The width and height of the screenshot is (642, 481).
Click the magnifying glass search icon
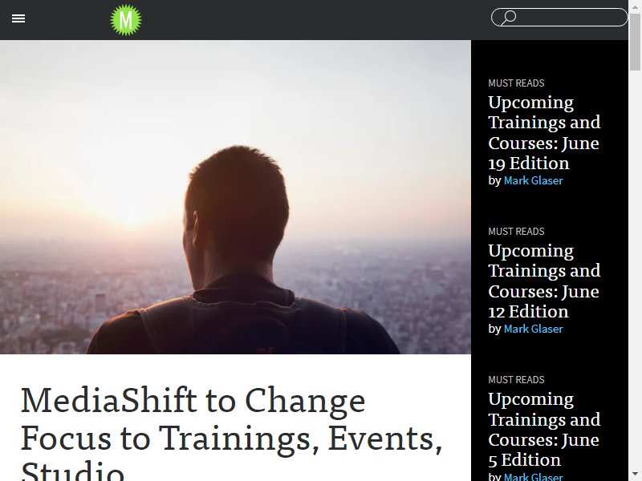tap(509, 17)
